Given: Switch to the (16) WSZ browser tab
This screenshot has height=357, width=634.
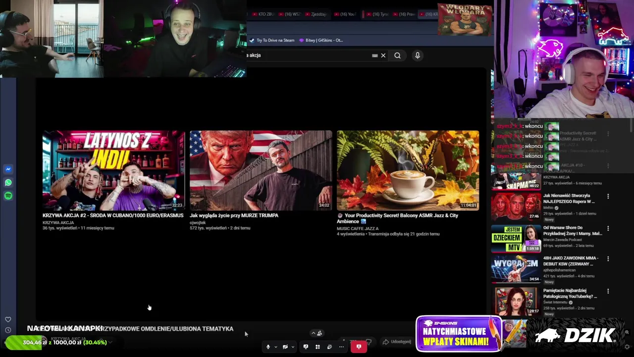Looking at the screenshot, I should tap(289, 14).
